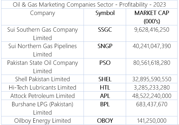Click the SSGC symbol cell
The image size is (179, 125).
click(105, 30)
